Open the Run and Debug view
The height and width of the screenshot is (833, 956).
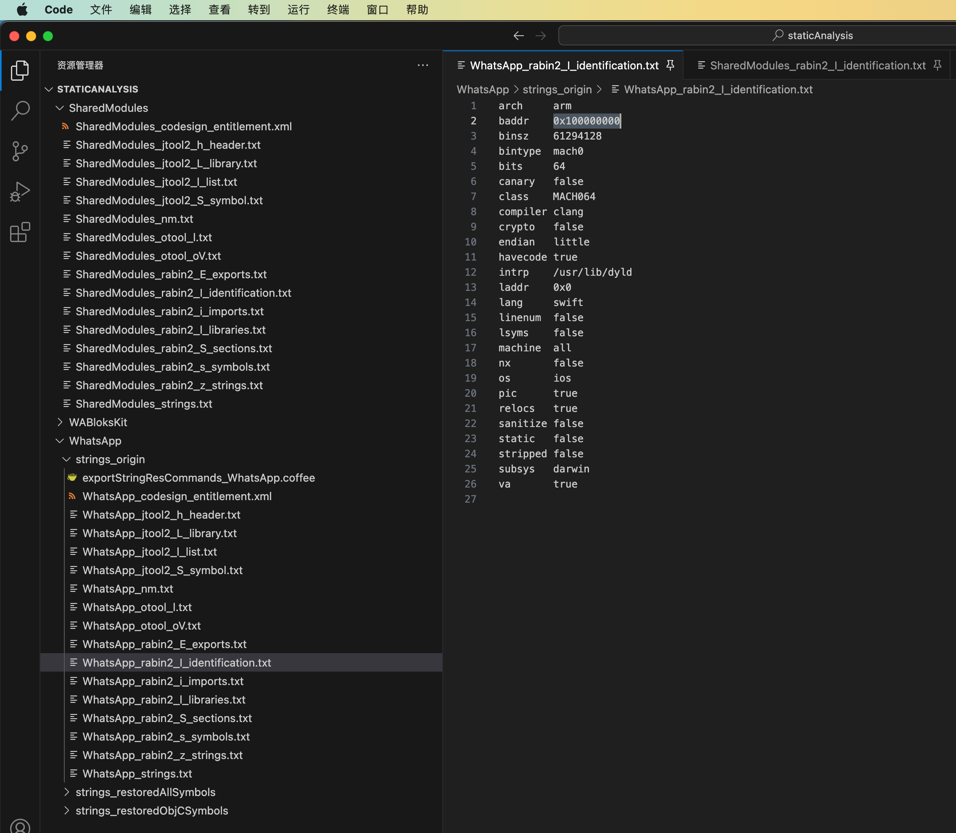point(20,192)
